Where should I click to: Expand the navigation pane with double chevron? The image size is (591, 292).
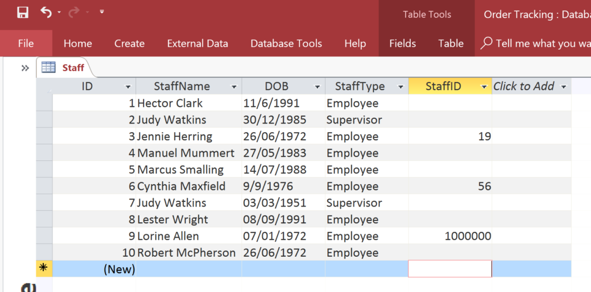(25, 68)
